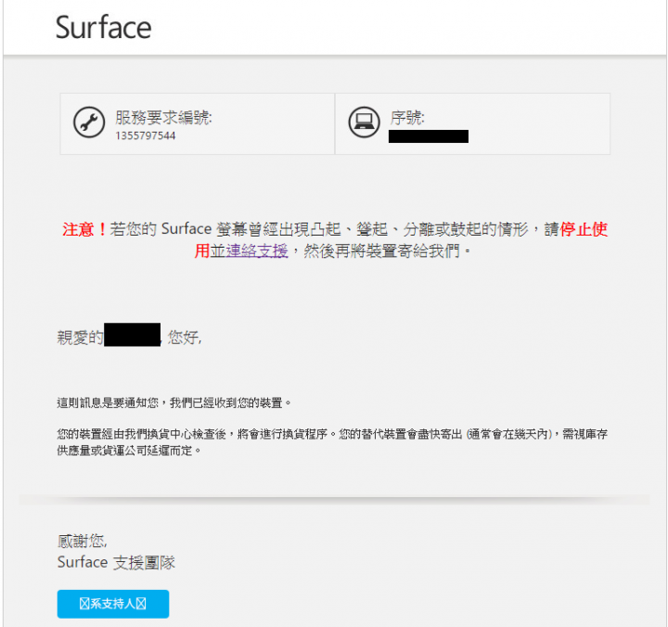Select service request number 1355797544
668x627 pixels.
(146, 135)
